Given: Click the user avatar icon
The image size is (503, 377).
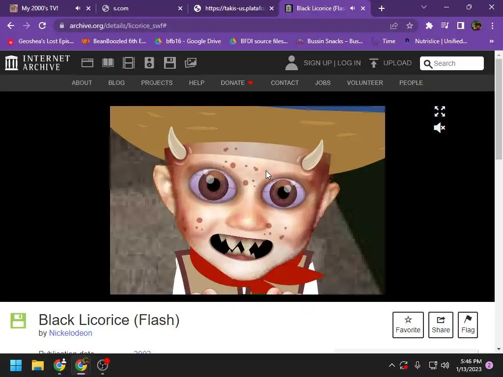Looking at the screenshot, I should tap(291, 63).
